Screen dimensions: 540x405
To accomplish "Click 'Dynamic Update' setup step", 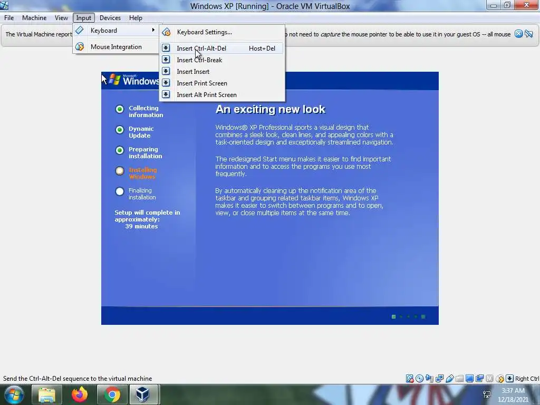I will pyautogui.click(x=141, y=132).
